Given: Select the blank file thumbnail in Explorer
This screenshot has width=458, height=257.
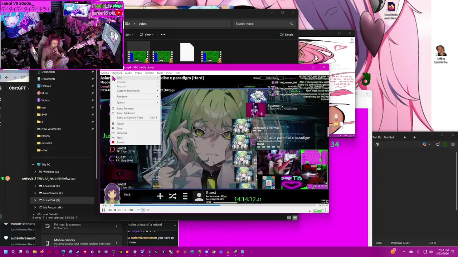Looking at the screenshot, I should click(187, 52).
